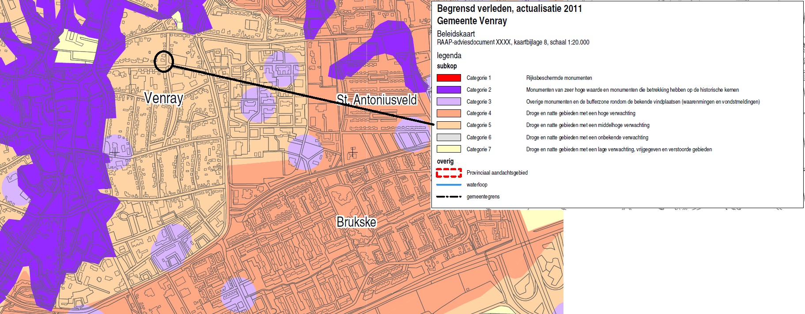This screenshot has height=314, width=805.
Task: Click the 'Provinciaal aandachtsgebied' label
Action: coord(497,173)
